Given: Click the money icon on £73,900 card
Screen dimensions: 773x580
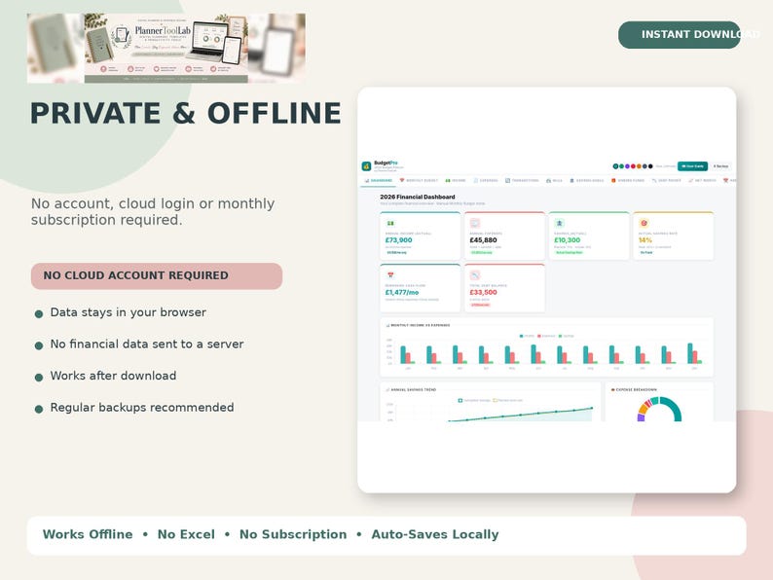Looking at the screenshot, I should click(x=390, y=223).
